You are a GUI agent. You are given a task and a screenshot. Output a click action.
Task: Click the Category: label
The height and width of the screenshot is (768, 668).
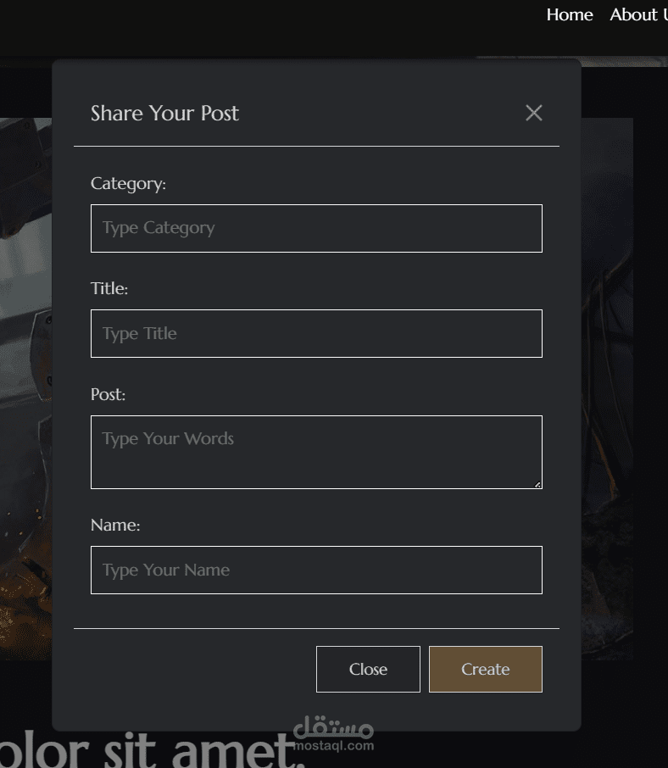[128, 183]
